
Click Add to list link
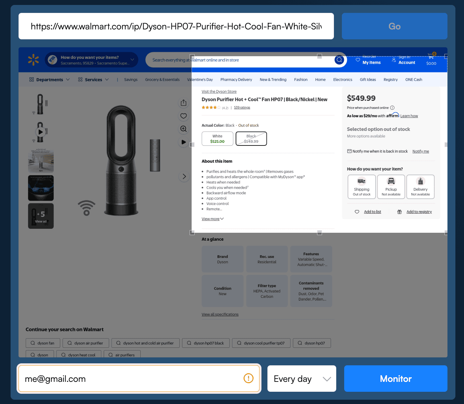pyautogui.click(x=372, y=212)
